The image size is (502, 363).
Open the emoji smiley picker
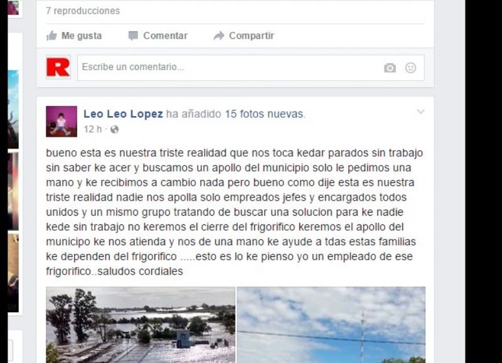[410, 68]
